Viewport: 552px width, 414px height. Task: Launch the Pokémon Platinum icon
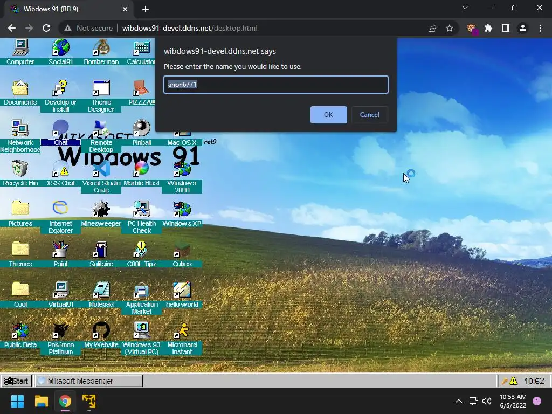60,330
